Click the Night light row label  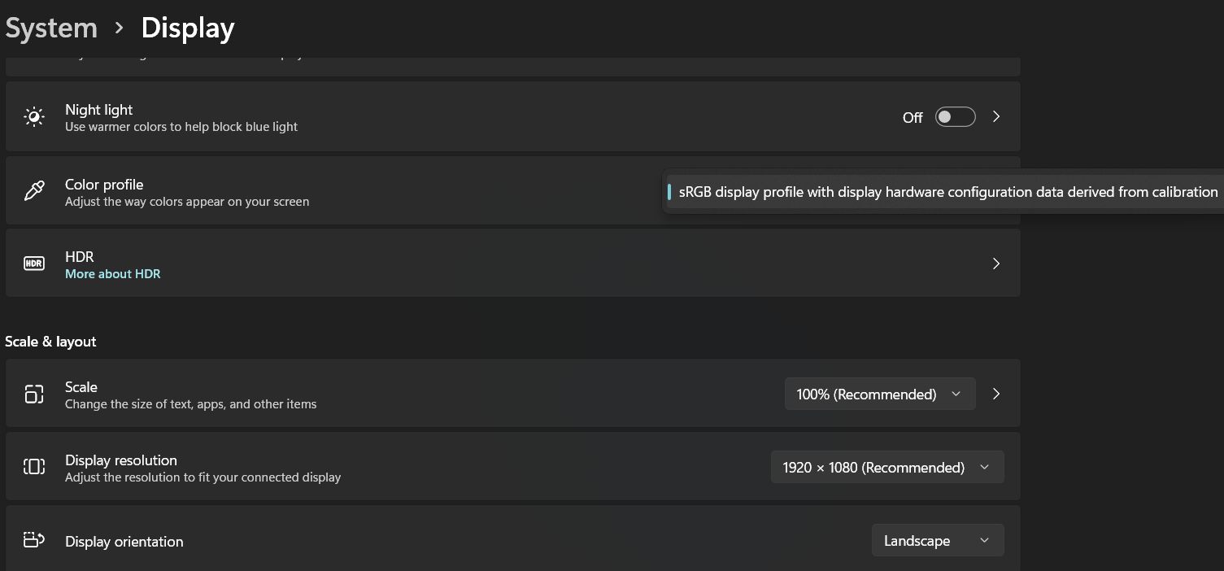coord(98,110)
